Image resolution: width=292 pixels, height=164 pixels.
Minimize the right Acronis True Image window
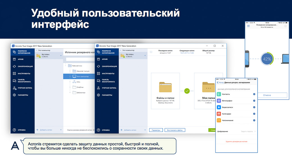pos(207,46)
